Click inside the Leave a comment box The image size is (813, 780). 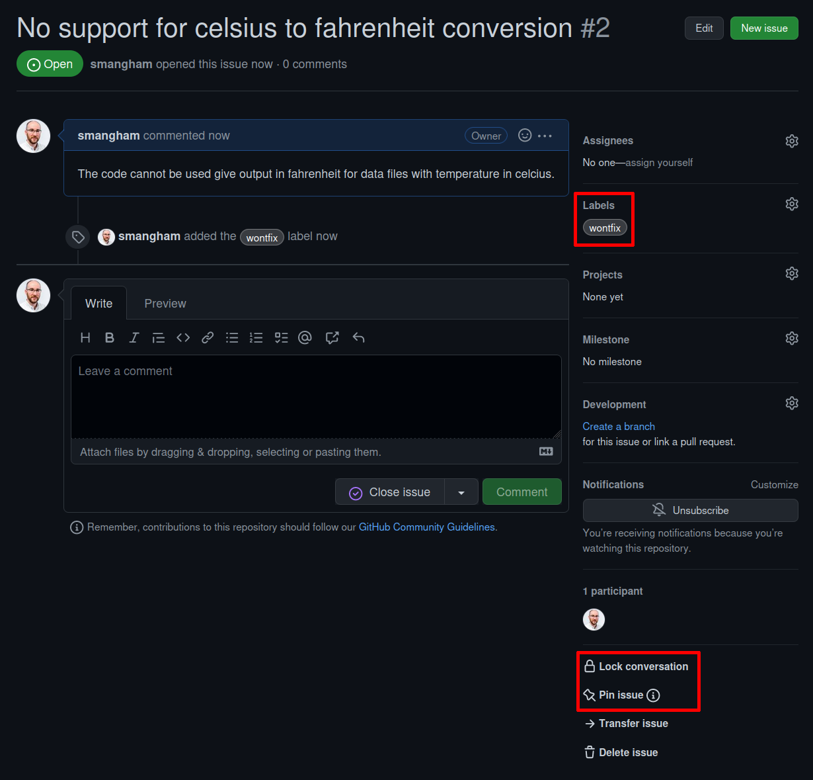coord(316,397)
